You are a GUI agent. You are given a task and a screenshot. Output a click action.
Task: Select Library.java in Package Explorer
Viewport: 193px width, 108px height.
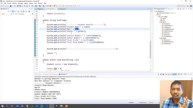click(x=167, y=34)
